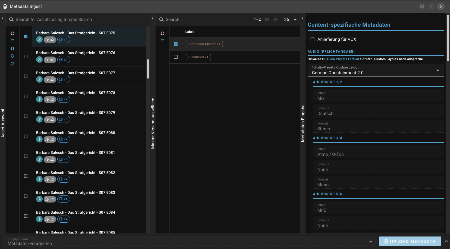Image resolution: width=450 pixels, height=249 pixels.
Task: Click the refresh icon in the asset list sidebar
Action: pyautogui.click(x=12, y=33)
